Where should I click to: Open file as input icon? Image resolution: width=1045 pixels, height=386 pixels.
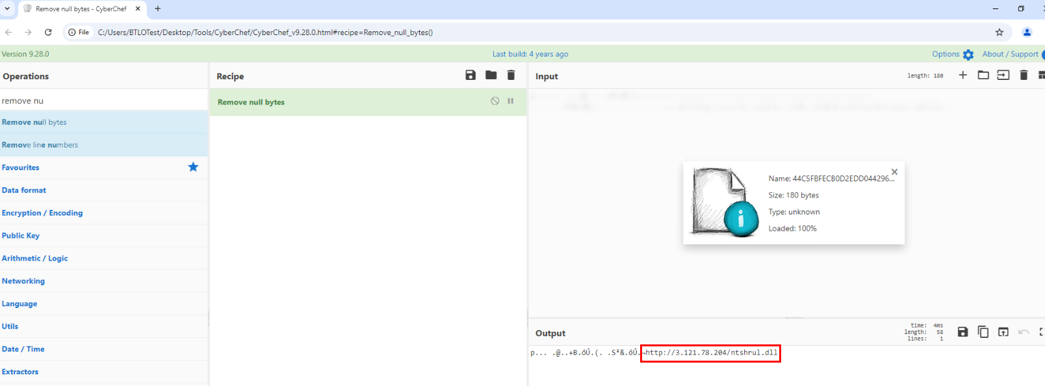click(x=983, y=75)
